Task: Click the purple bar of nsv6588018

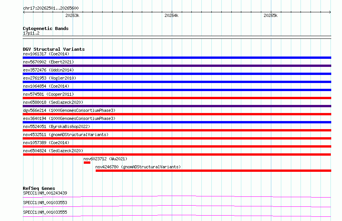Action: click(x=177, y=106)
